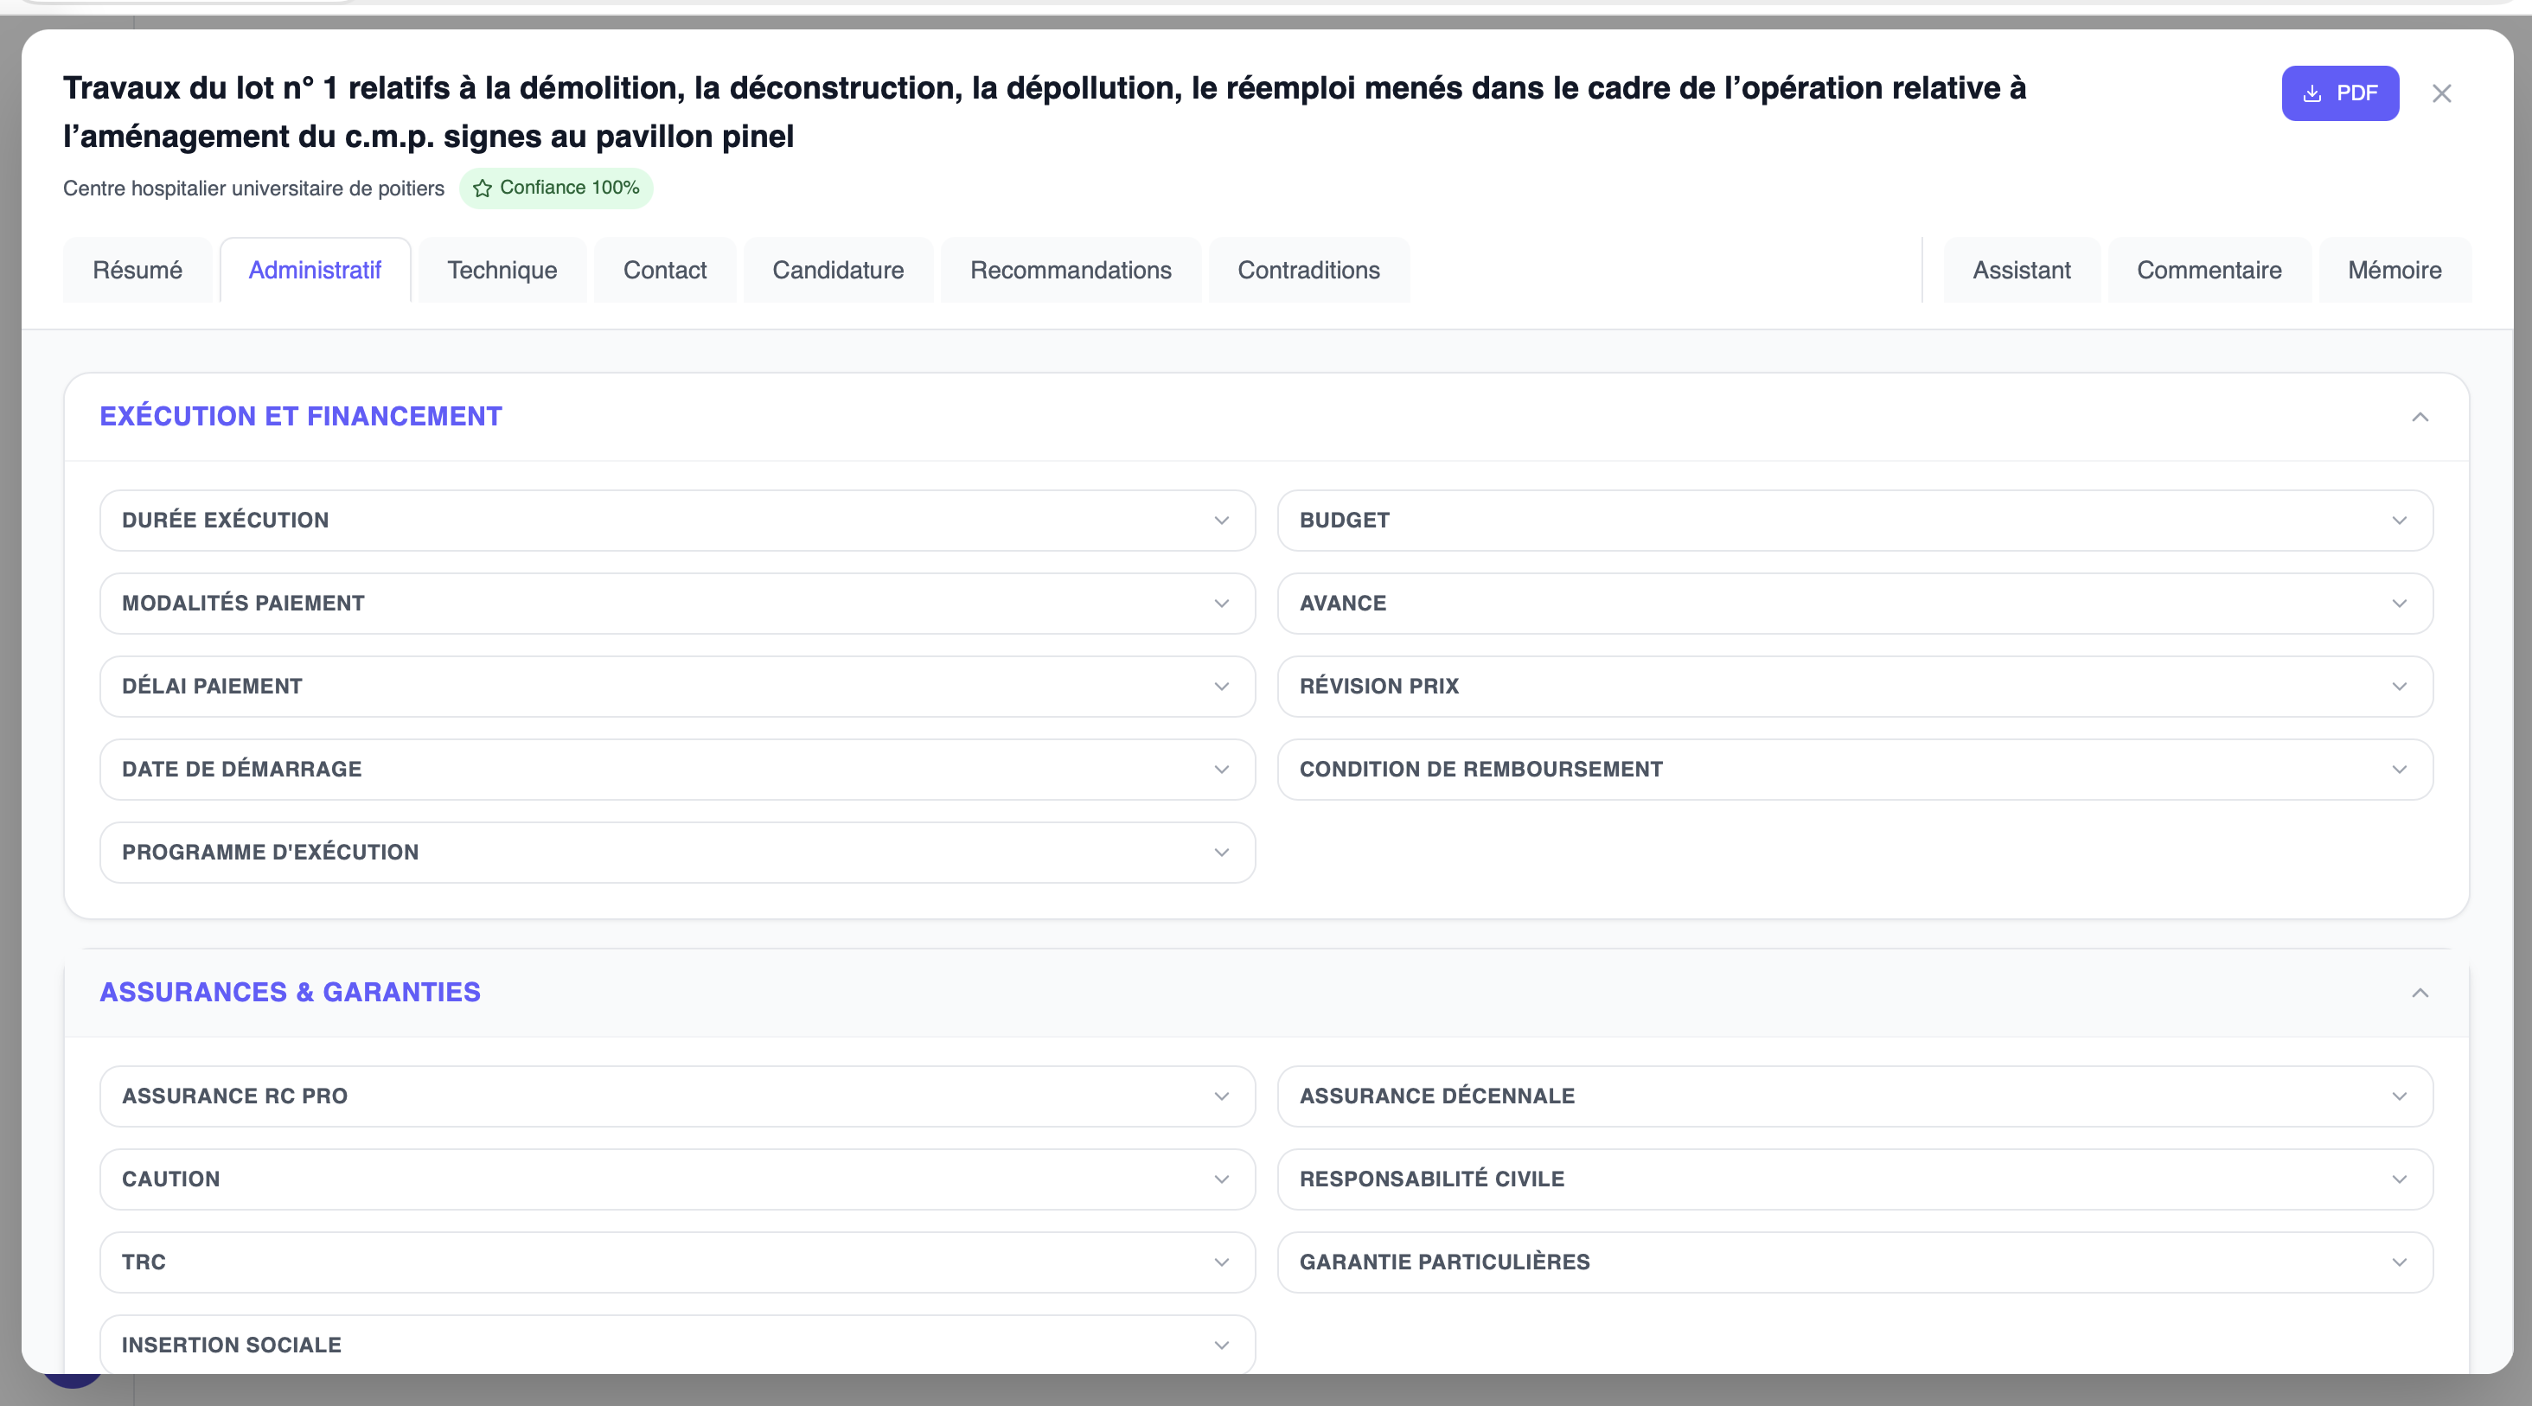Switch to the Résumé tab

(137, 270)
